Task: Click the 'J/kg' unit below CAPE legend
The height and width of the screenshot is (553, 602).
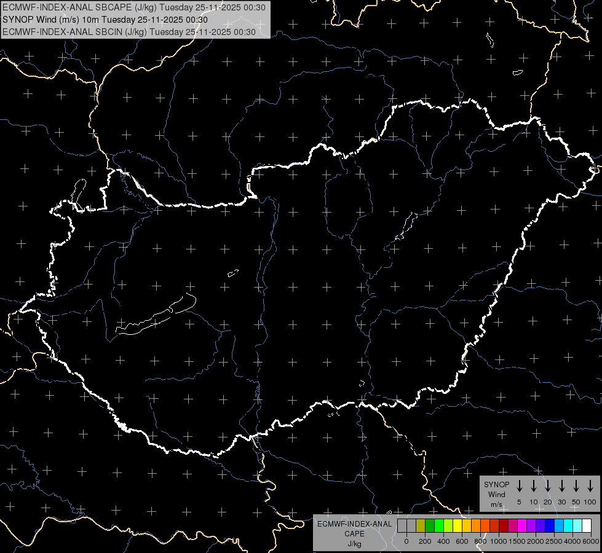Action: coord(354,544)
